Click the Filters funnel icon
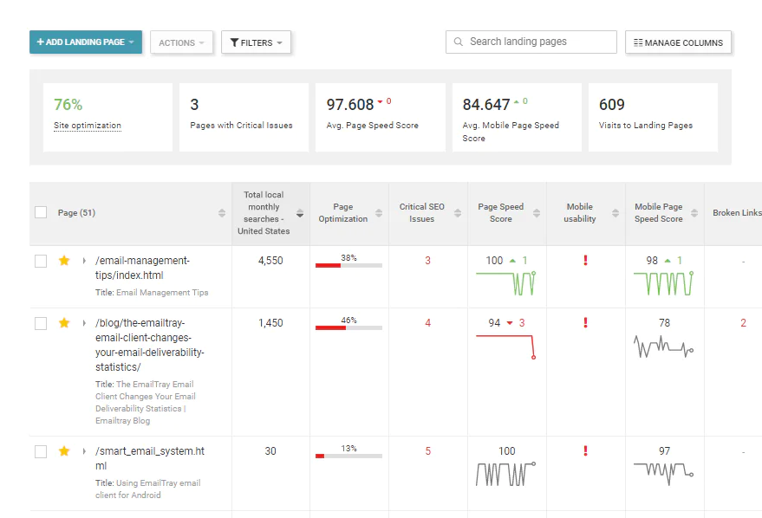The image size is (762, 518). pos(233,42)
